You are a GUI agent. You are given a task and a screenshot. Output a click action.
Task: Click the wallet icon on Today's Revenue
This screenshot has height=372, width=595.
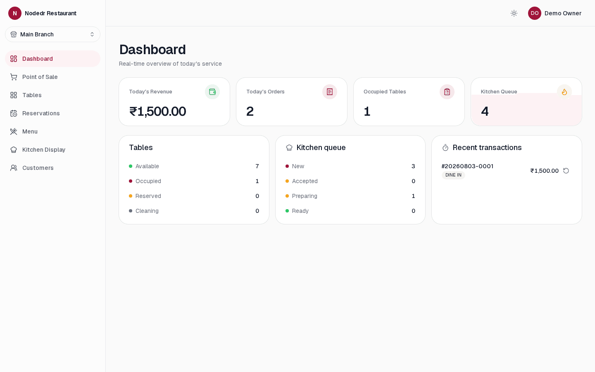[x=212, y=92]
